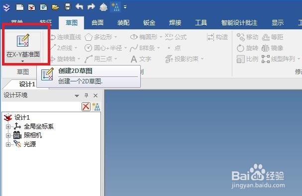This screenshot has height=196, width=302.
Task: Click the 投影约束 tool
Action: coord(182,59)
